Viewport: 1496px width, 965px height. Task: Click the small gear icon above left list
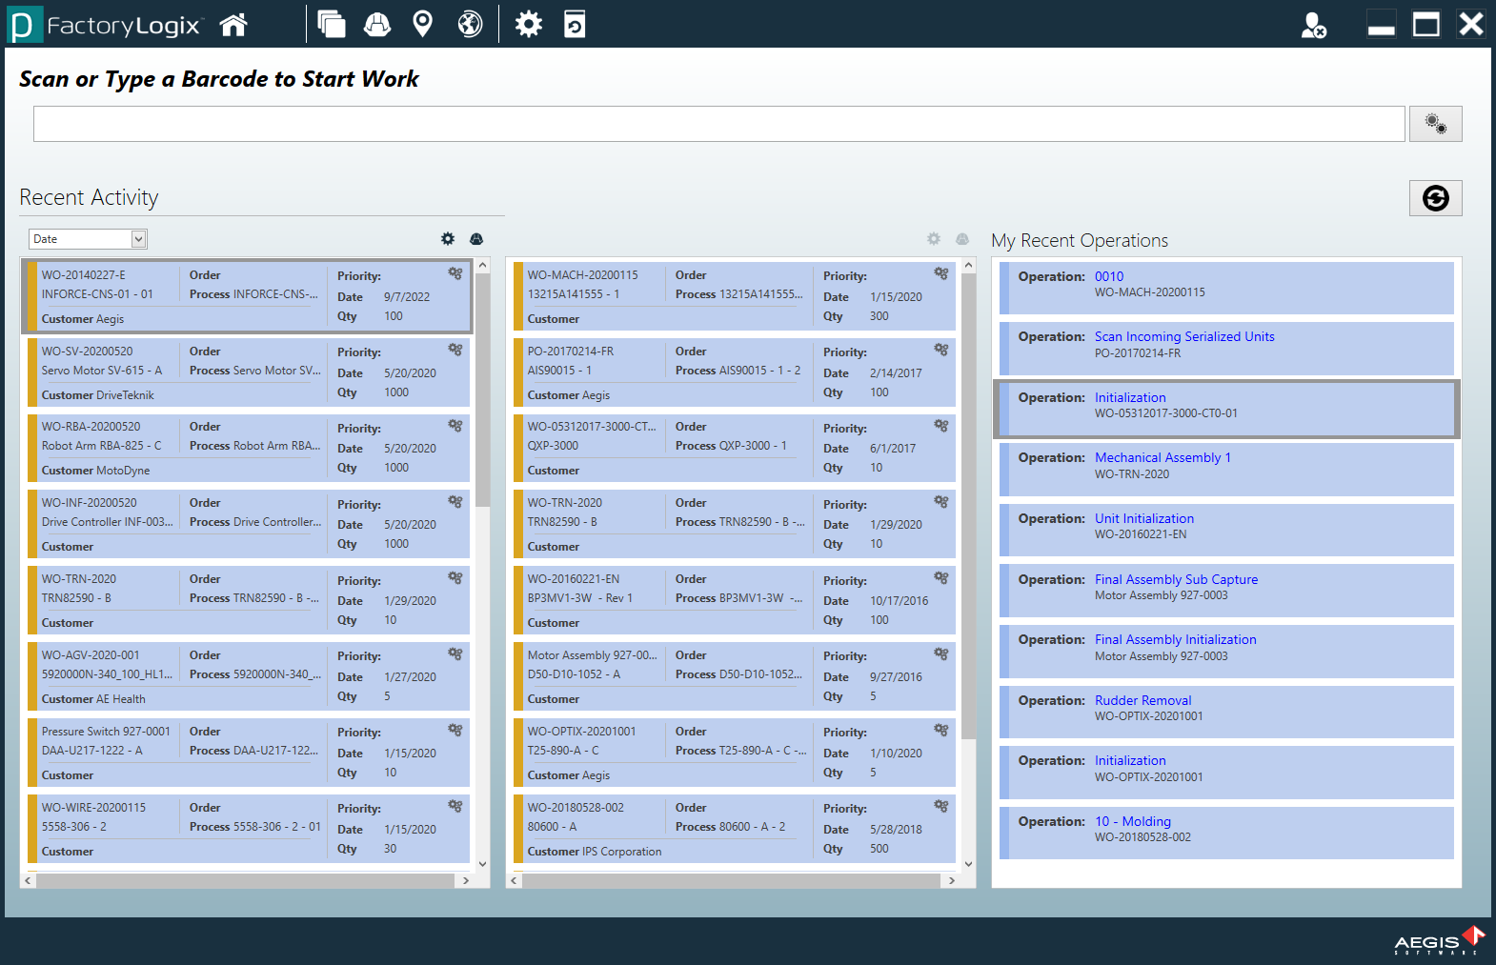pyautogui.click(x=448, y=239)
